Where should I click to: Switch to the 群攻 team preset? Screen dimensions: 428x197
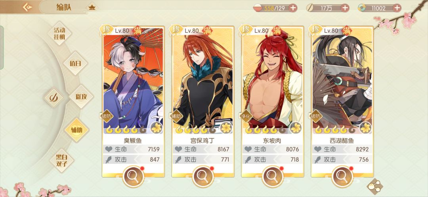(81, 97)
